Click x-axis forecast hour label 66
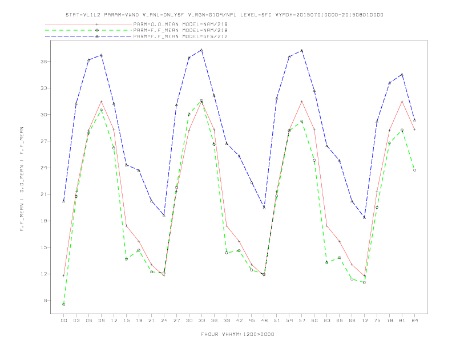Image resolution: width=452 pixels, height=349 pixels. [x=340, y=320]
